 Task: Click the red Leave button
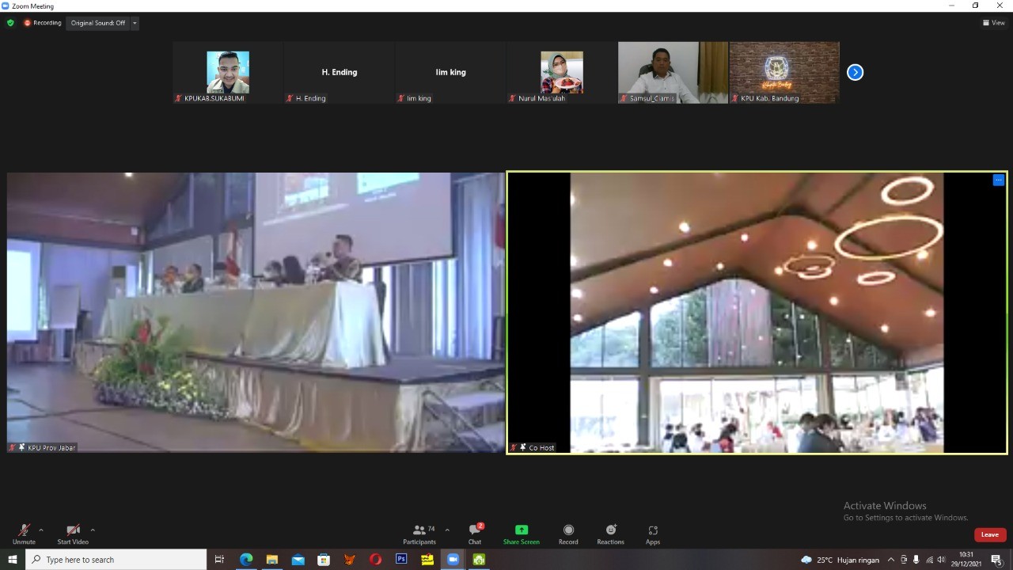[989, 534]
